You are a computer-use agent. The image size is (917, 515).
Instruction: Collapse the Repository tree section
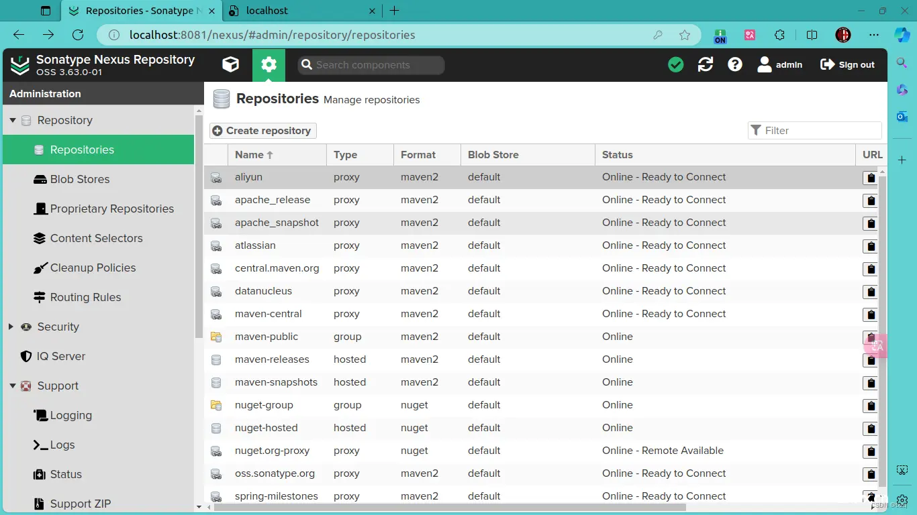pos(13,121)
